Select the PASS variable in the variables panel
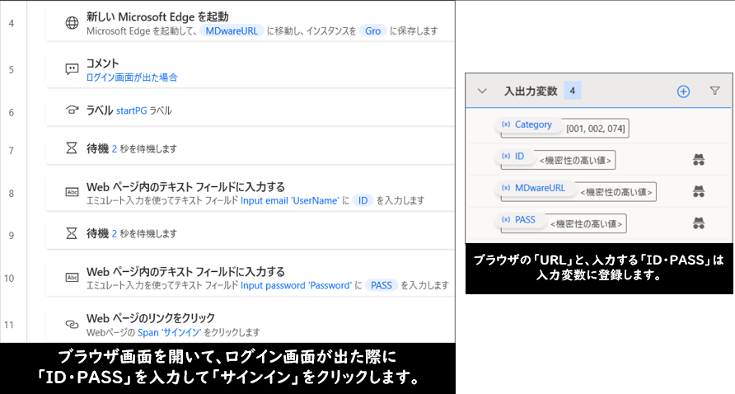 pyautogui.click(x=519, y=220)
